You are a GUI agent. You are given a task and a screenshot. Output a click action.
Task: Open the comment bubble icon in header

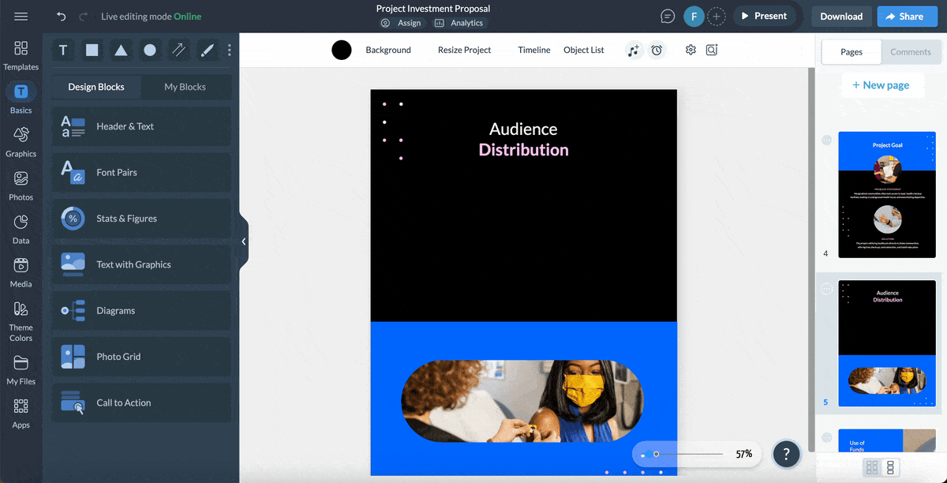(x=668, y=17)
